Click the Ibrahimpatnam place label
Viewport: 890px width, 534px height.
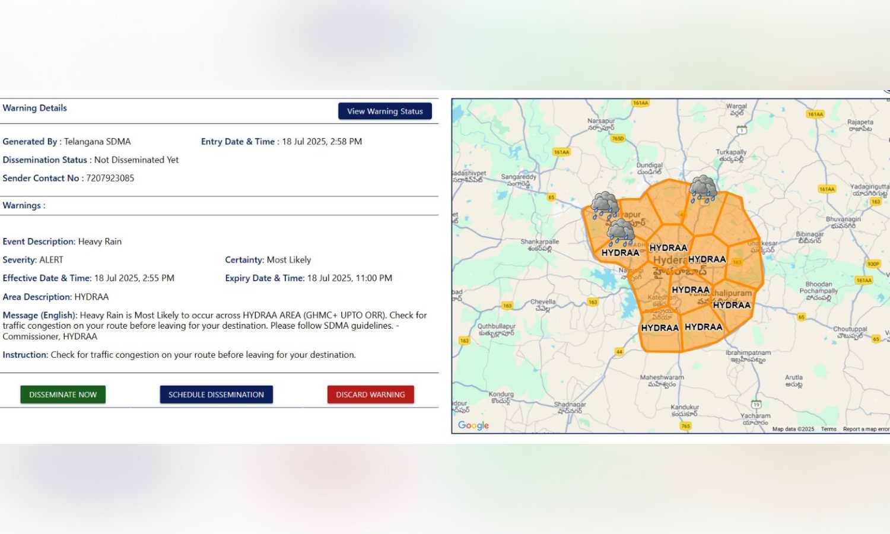tap(748, 356)
